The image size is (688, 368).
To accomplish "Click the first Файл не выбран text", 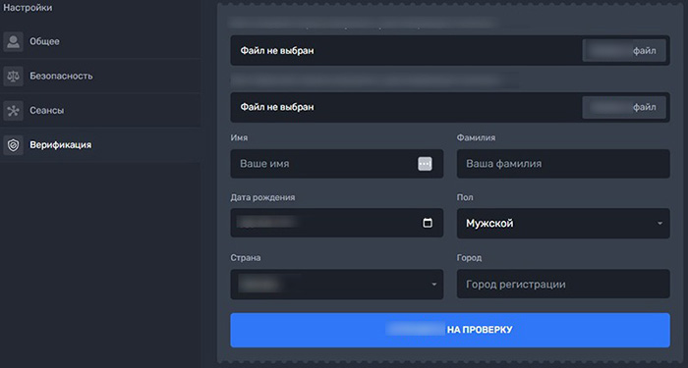I will tap(277, 51).
